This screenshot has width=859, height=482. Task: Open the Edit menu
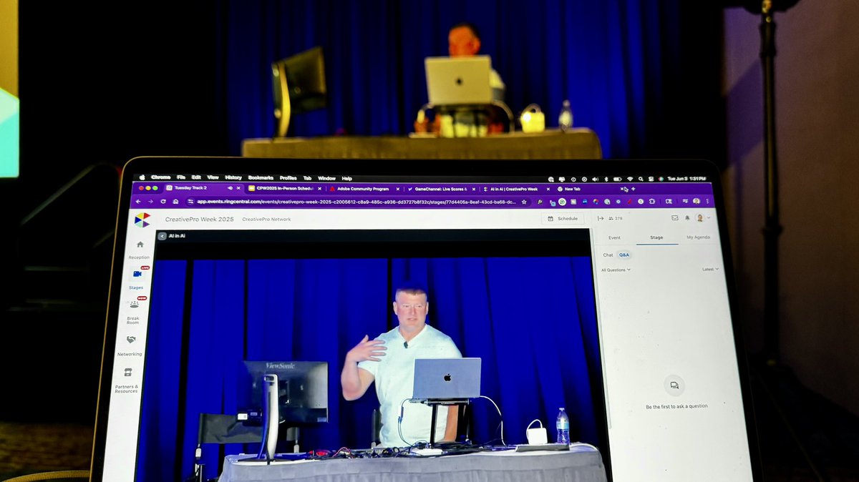pyautogui.click(x=196, y=177)
